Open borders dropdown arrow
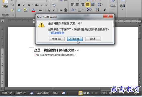The width and height of the screenshot is (142, 97). (x=83, y=10)
